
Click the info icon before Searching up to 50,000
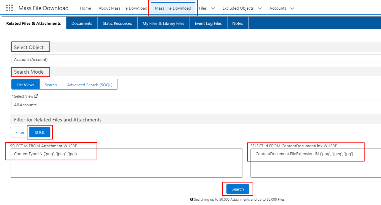[192, 199]
